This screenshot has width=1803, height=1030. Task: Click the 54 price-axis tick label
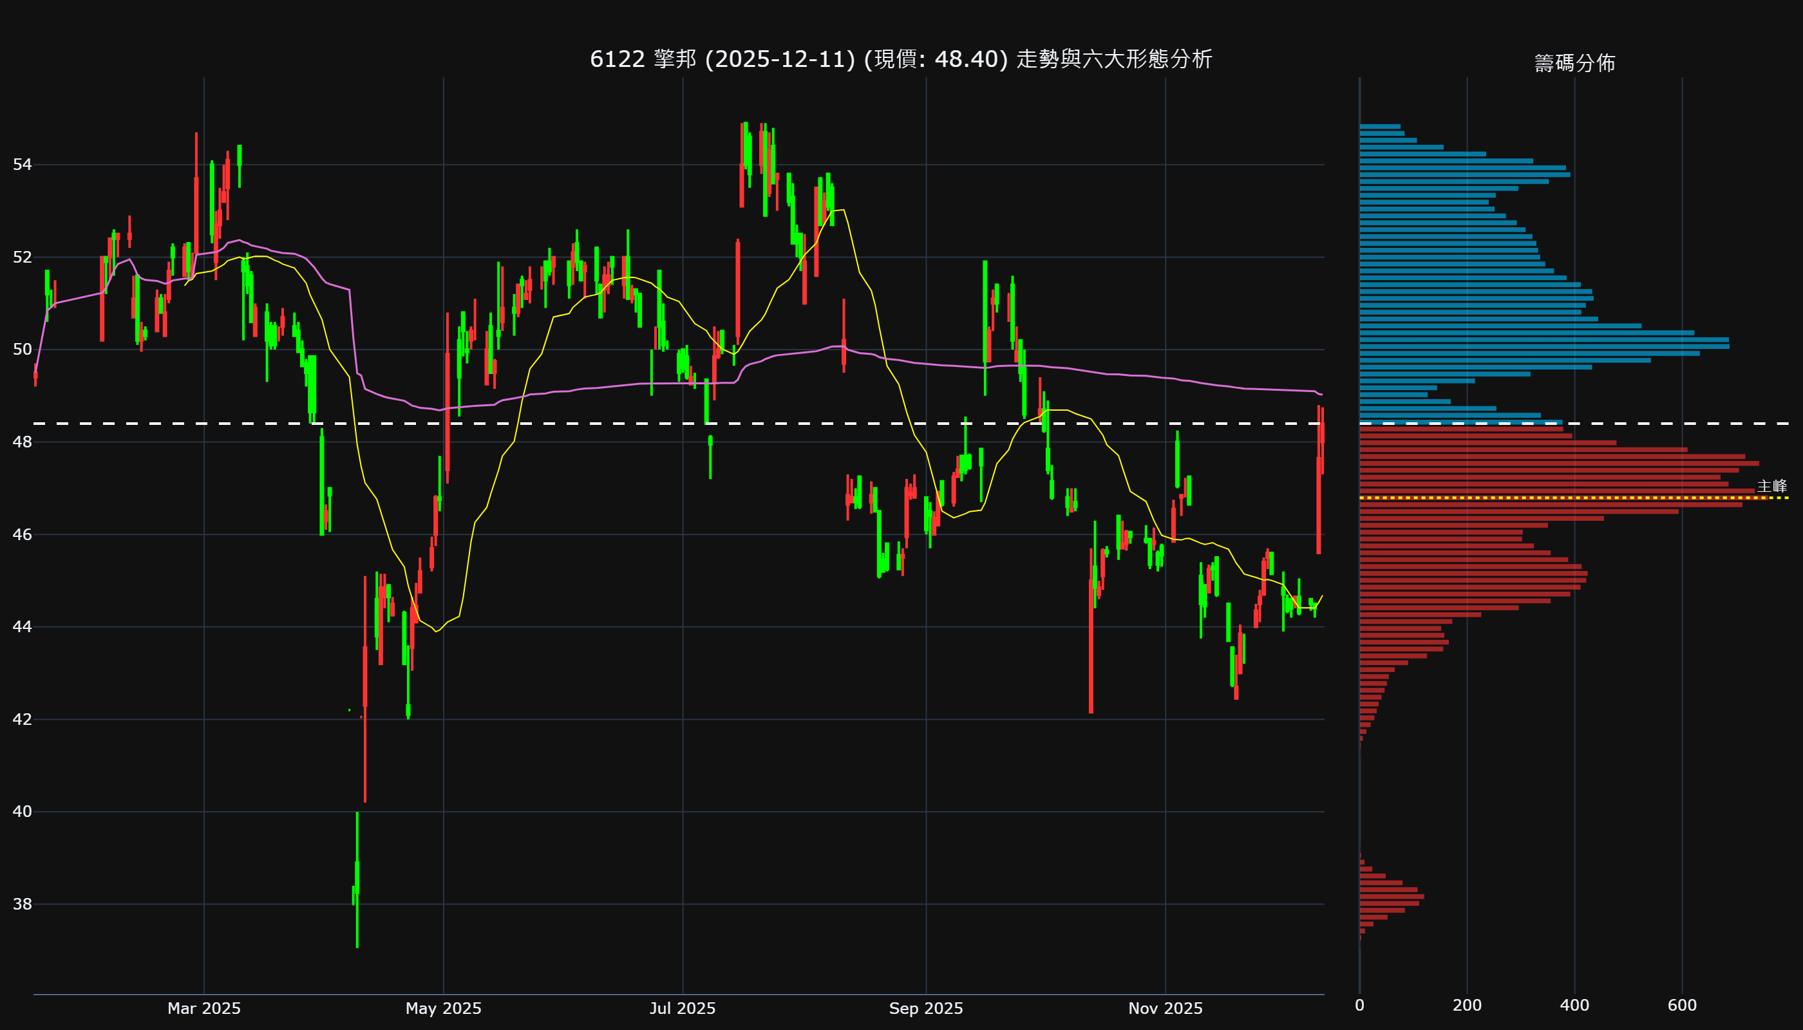point(22,165)
